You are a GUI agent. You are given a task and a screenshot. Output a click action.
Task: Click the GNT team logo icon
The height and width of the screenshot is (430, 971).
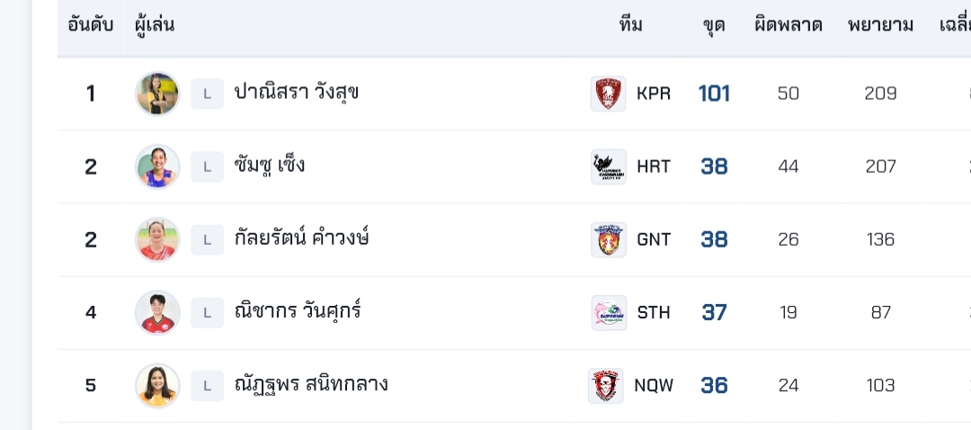click(x=608, y=239)
